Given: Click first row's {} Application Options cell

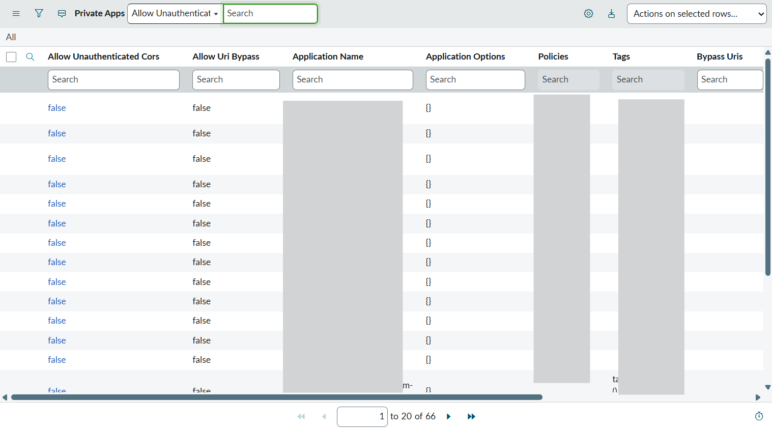Looking at the screenshot, I should point(428,108).
